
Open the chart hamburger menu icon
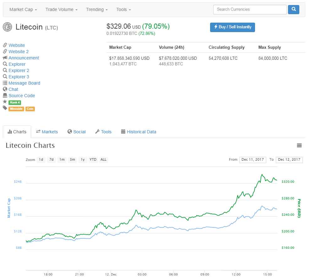click(x=299, y=145)
